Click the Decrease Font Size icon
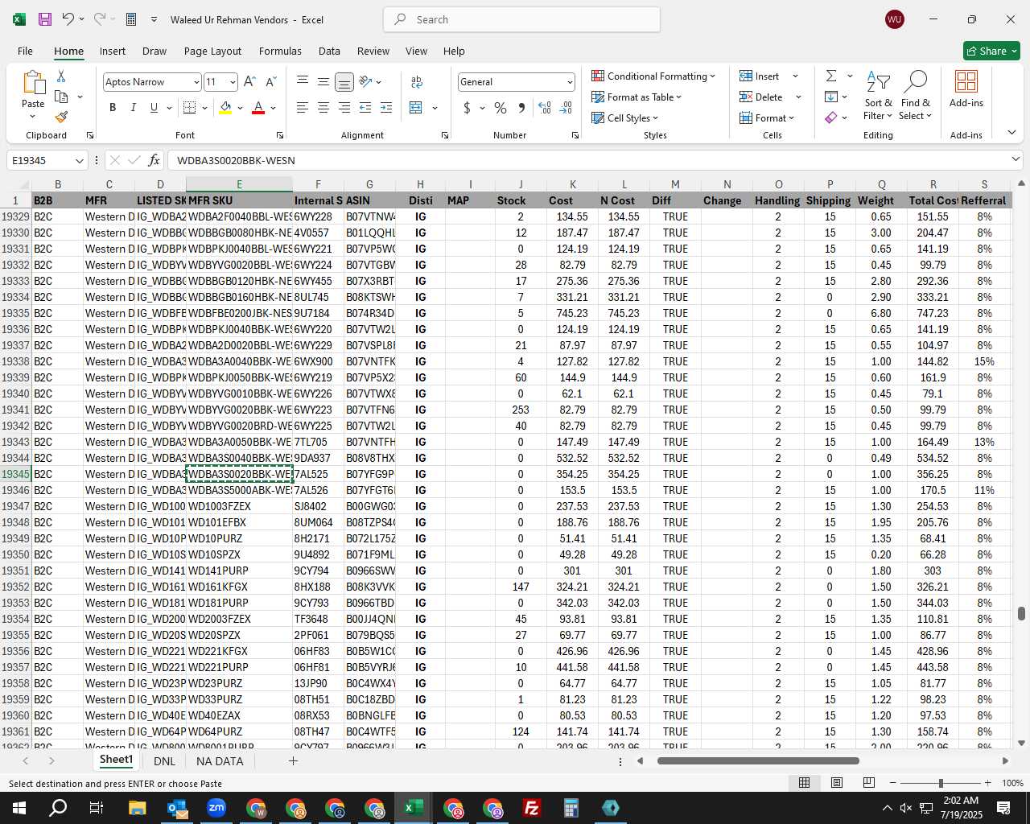 (270, 82)
